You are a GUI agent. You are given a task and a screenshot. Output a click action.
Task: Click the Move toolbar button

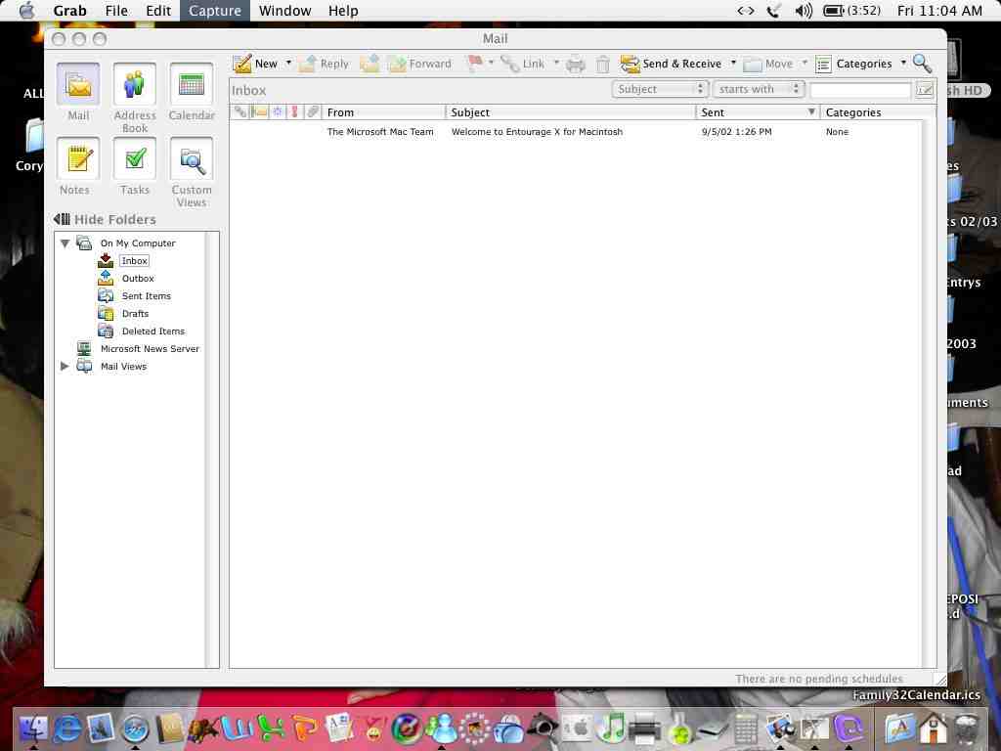pos(768,64)
